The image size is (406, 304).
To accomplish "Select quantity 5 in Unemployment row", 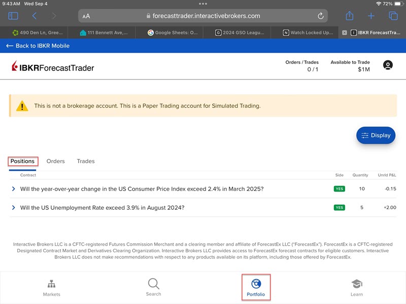I will point(362,207).
